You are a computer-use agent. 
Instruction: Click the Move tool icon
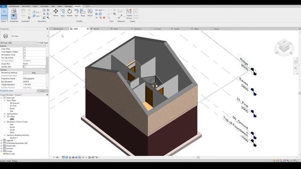55,11
